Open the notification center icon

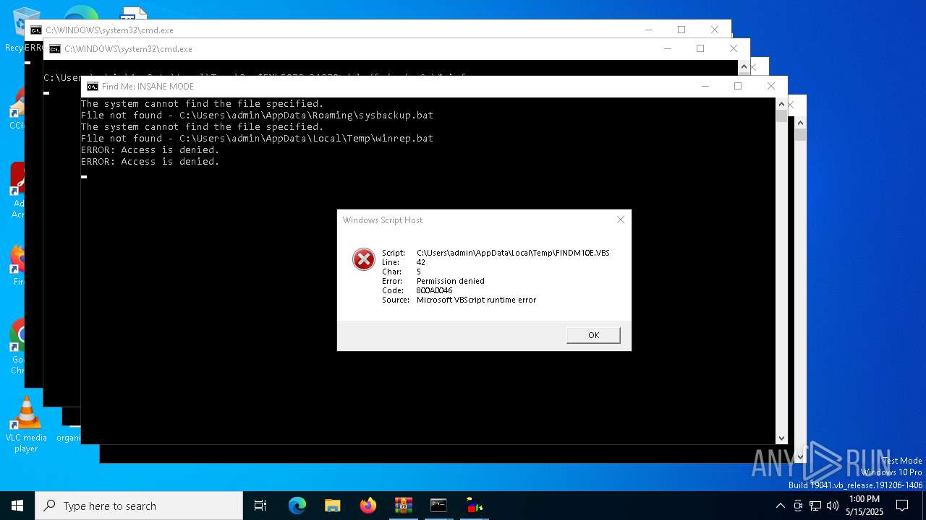pos(902,506)
